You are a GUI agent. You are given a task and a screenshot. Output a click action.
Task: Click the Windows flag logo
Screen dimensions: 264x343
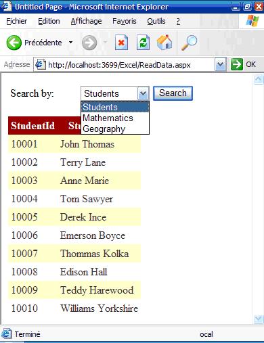point(252,21)
